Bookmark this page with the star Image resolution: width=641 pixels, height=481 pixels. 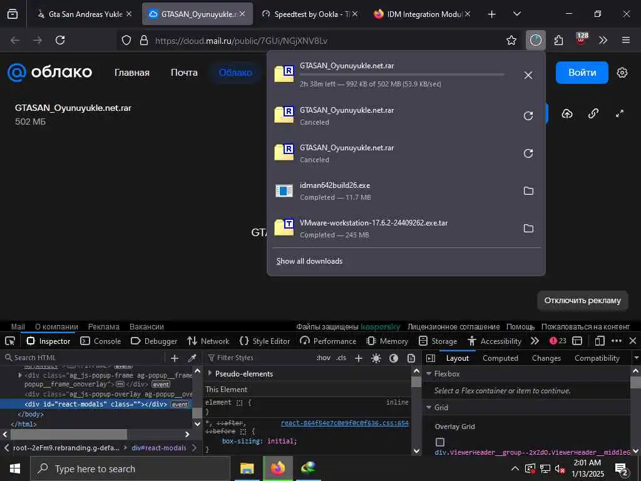coord(511,40)
